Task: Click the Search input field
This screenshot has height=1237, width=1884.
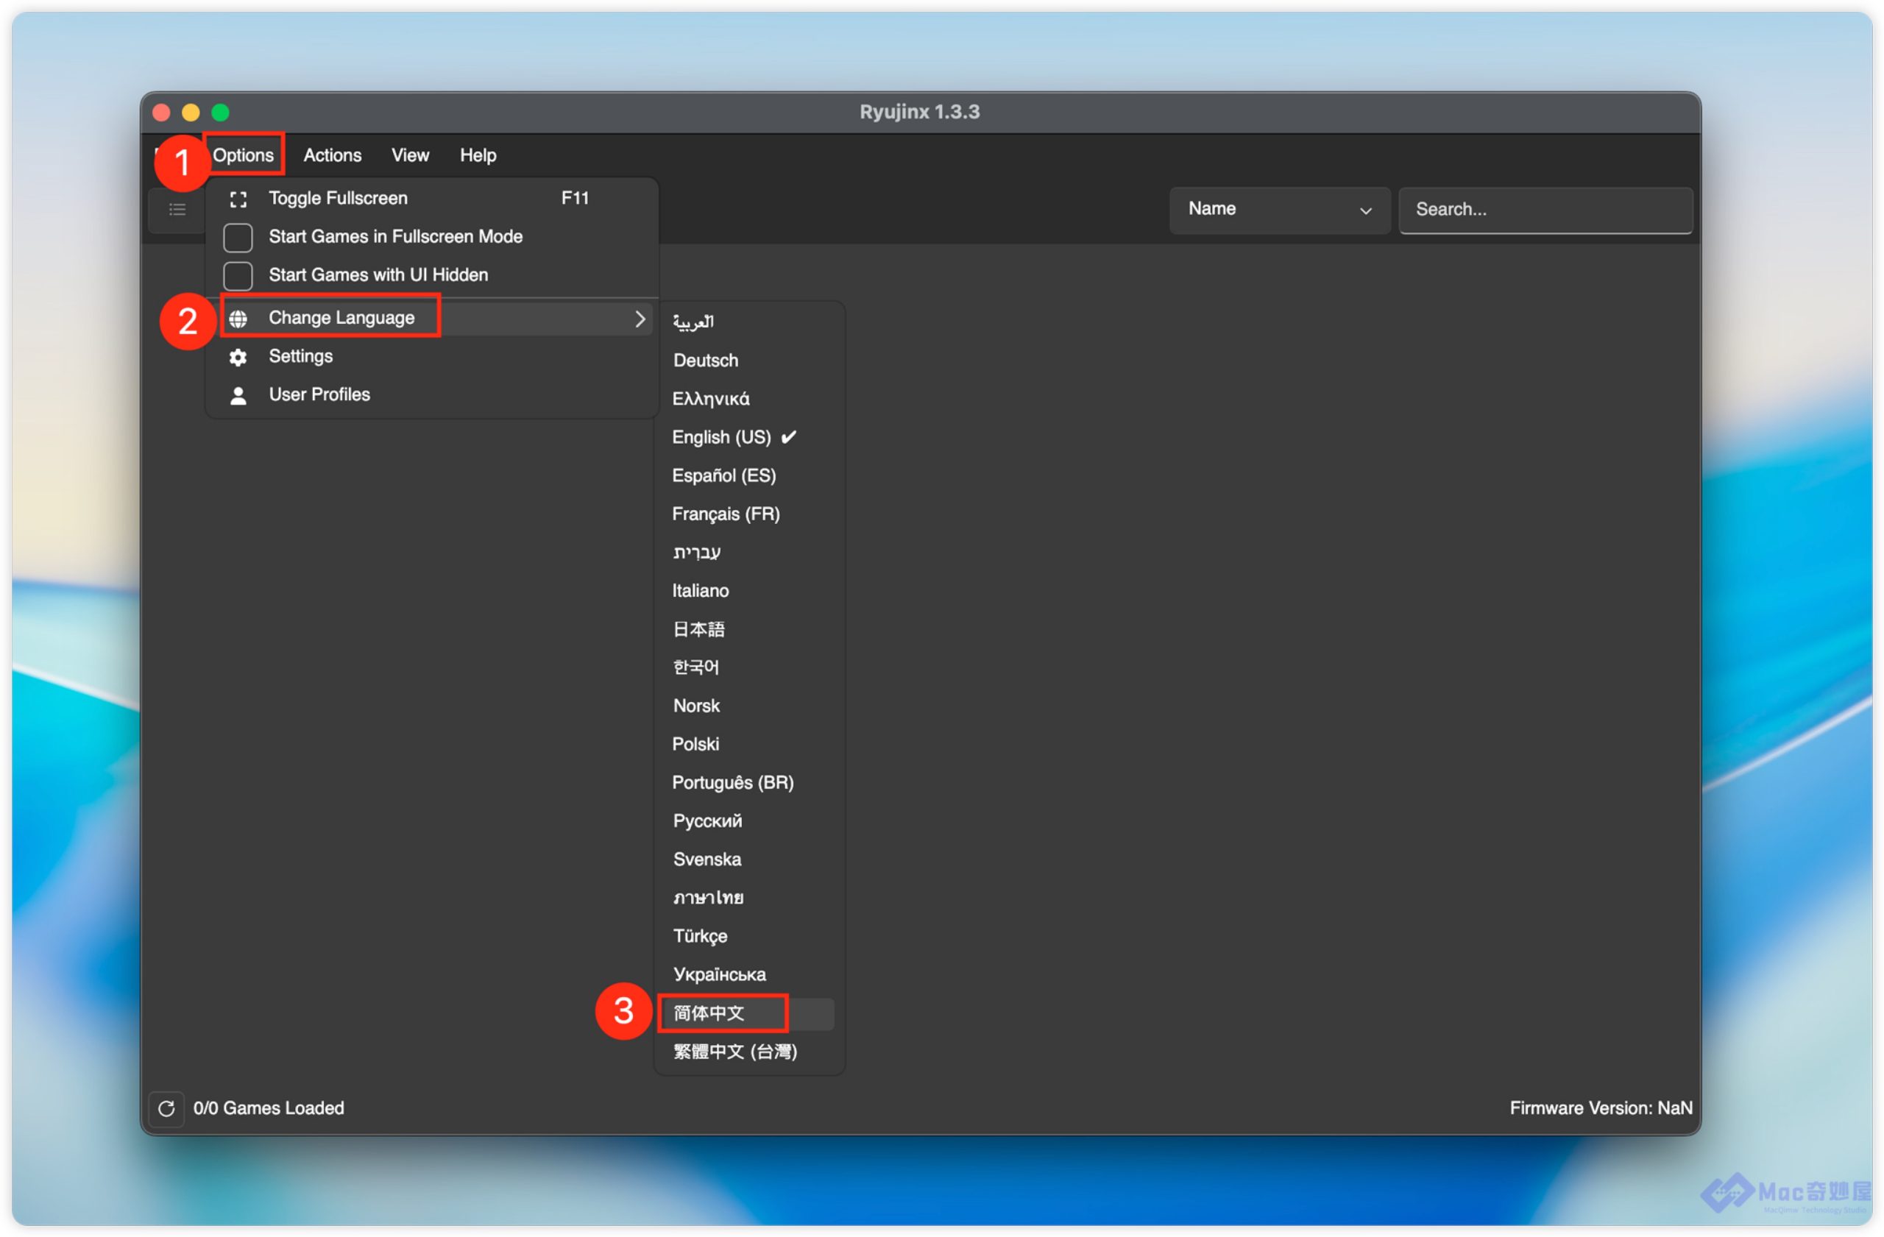Action: [1545, 210]
